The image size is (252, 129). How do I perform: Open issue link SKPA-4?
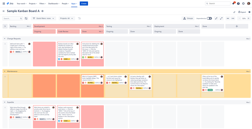point(49,119)
